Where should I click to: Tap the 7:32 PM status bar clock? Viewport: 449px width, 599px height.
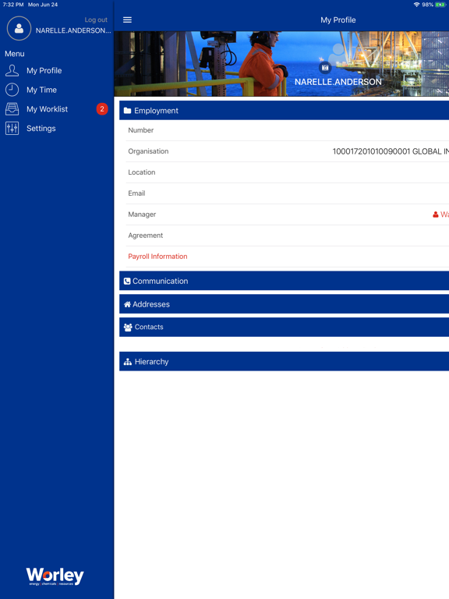click(13, 5)
